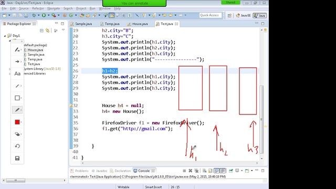336x189 pixels.
Task: Switch to the Javadoc tab
Action: tap(99, 171)
